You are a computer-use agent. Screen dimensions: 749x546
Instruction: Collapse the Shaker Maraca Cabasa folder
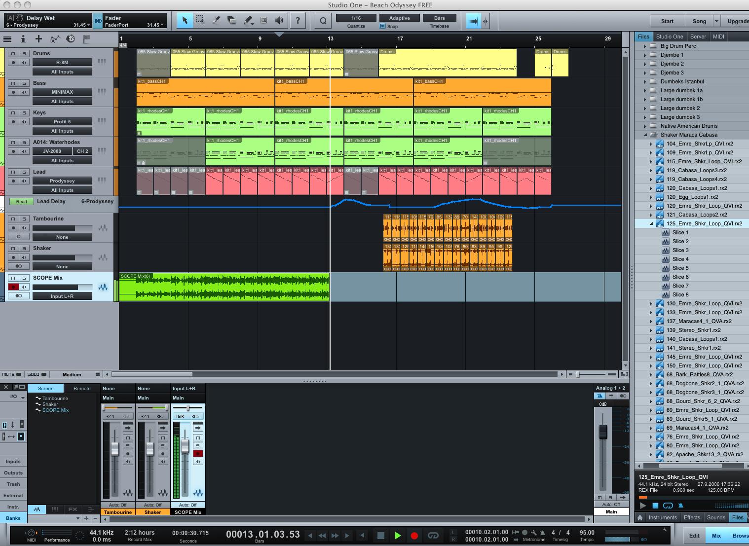point(644,135)
